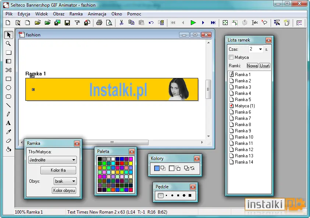The height and width of the screenshot is (218, 310).
Task: Open the Plik menu
Action: coord(9,14)
